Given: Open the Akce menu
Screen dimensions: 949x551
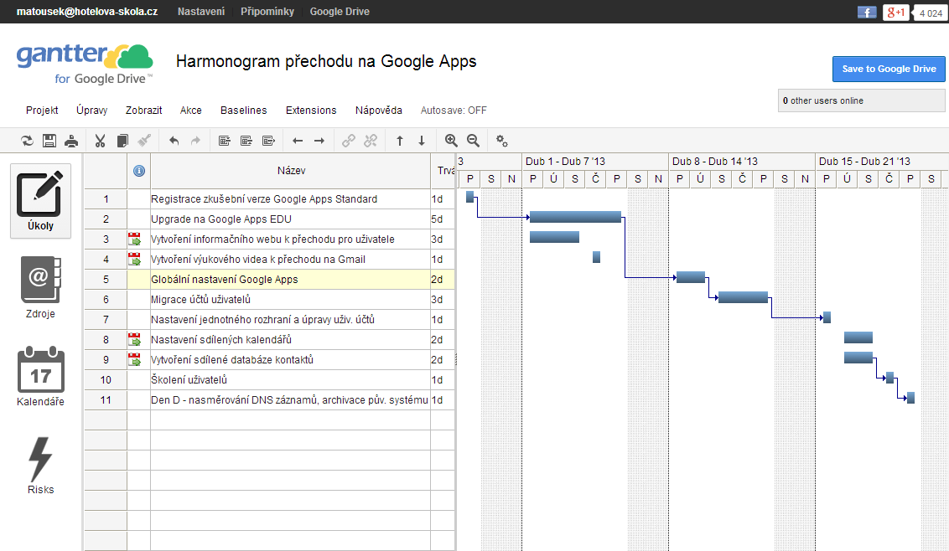Looking at the screenshot, I should 190,110.
